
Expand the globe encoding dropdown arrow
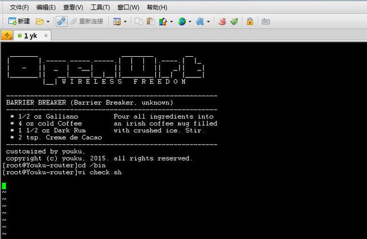click(190, 22)
